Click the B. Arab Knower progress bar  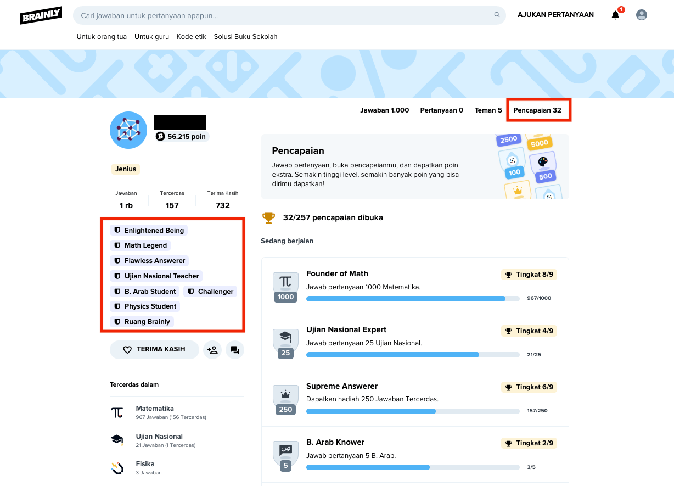point(413,467)
